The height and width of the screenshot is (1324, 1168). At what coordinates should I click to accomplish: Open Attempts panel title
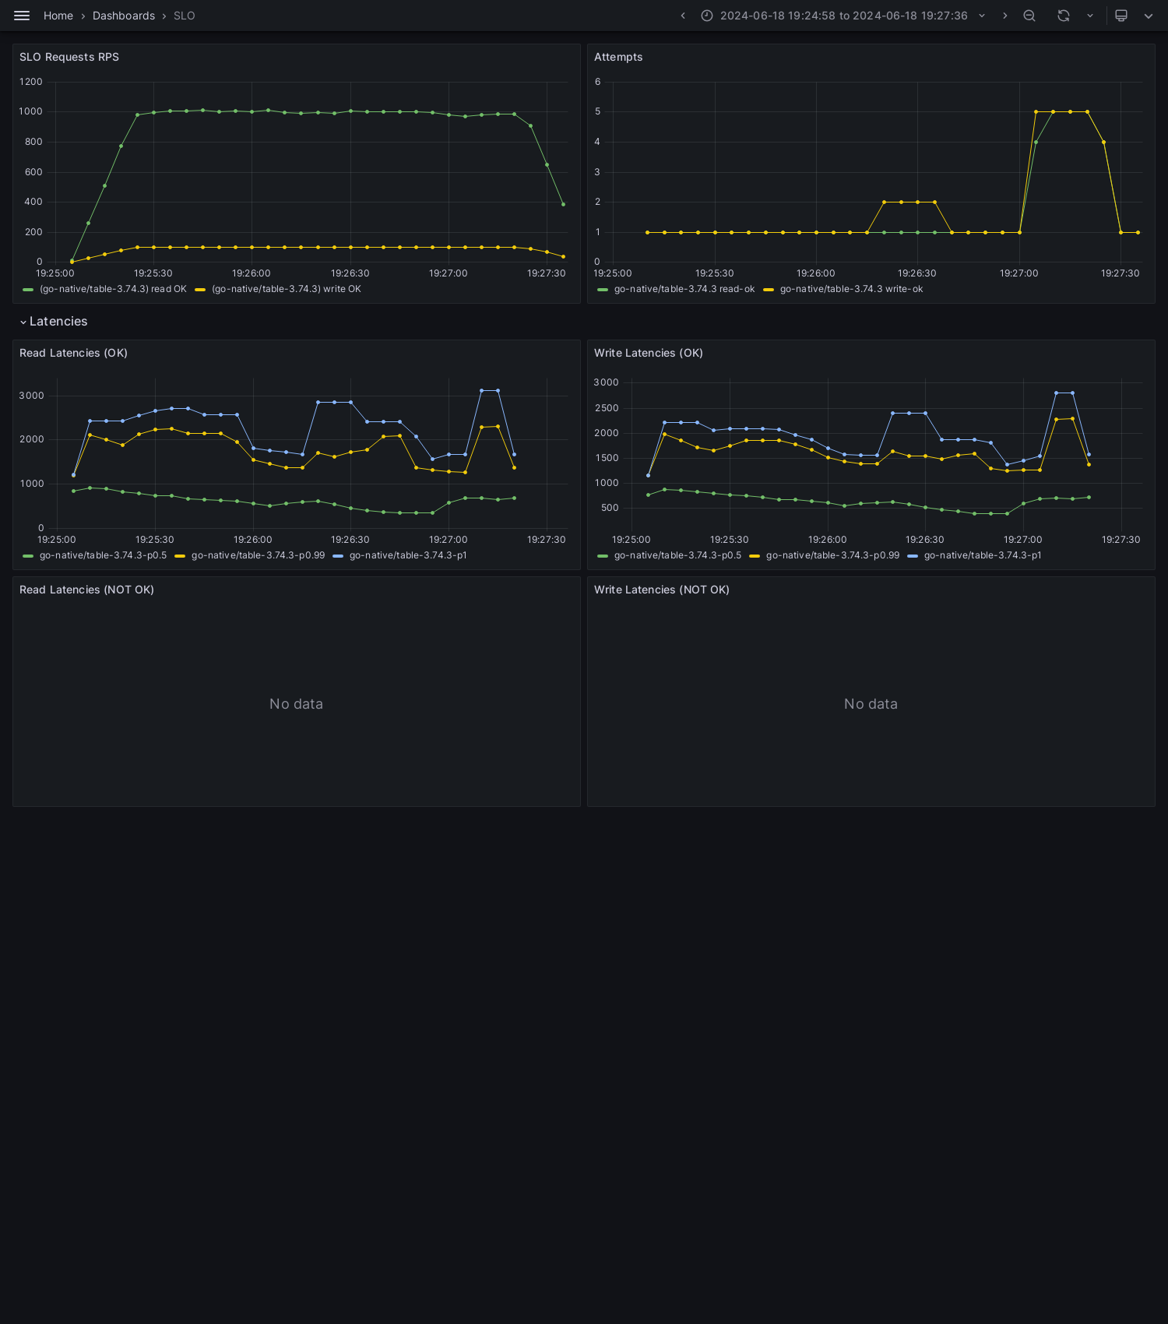(618, 57)
